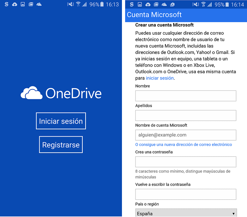Tap the Iniciar sesión button
Viewport: 247px width, 217px height.
(x=61, y=121)
